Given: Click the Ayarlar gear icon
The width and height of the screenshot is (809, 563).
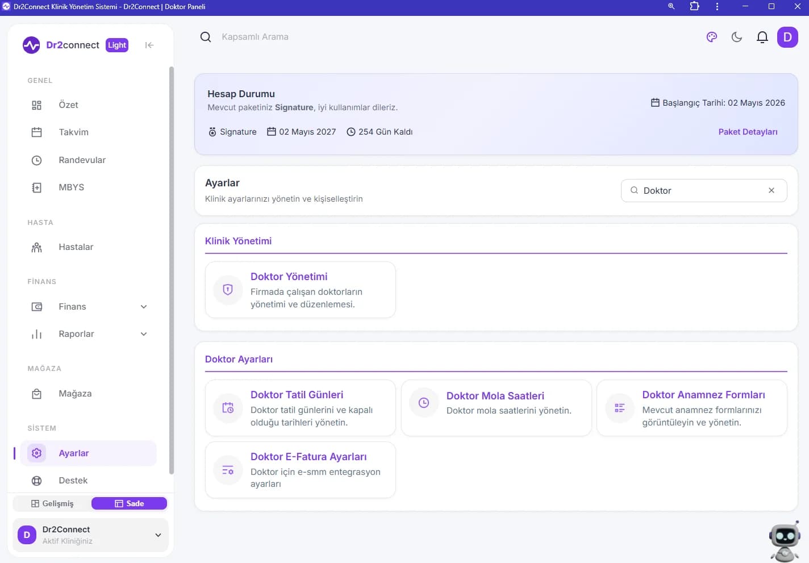Looking at the screenshot, I should click(x=36, y=453).
